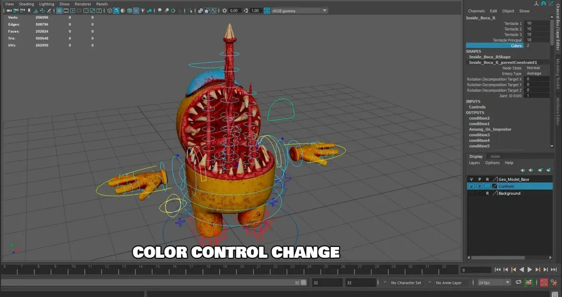Toggle the Grid display icon in panel toolbar
This screenshot has height=297, width=562.
pos(59,10)
